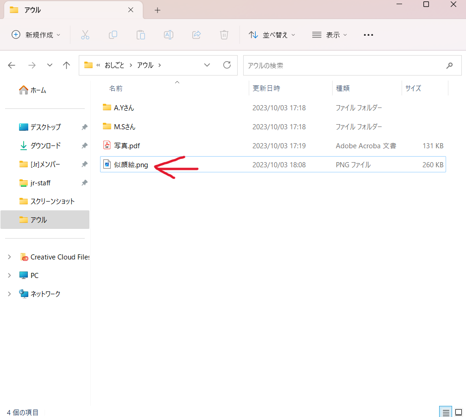Expand the PC tree node

coord(9,275)
